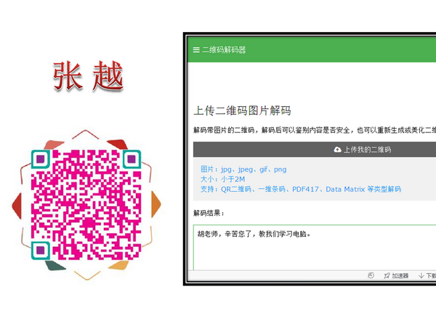Click the 图片：jpg、jpeg、gif、png info line
Image resolution: width=436 pixels, height=327 pixels.
click(243, 169)
